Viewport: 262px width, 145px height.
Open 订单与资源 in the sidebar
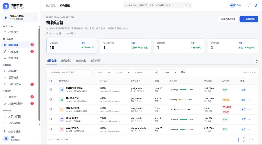pos(18,84)
